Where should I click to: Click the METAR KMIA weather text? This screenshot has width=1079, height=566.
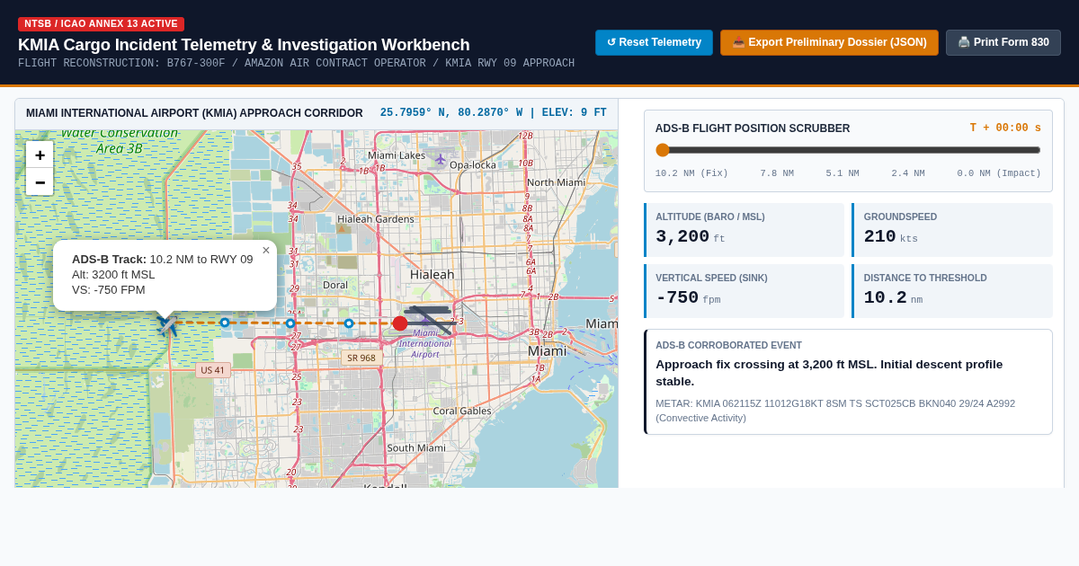coord(835,411)
